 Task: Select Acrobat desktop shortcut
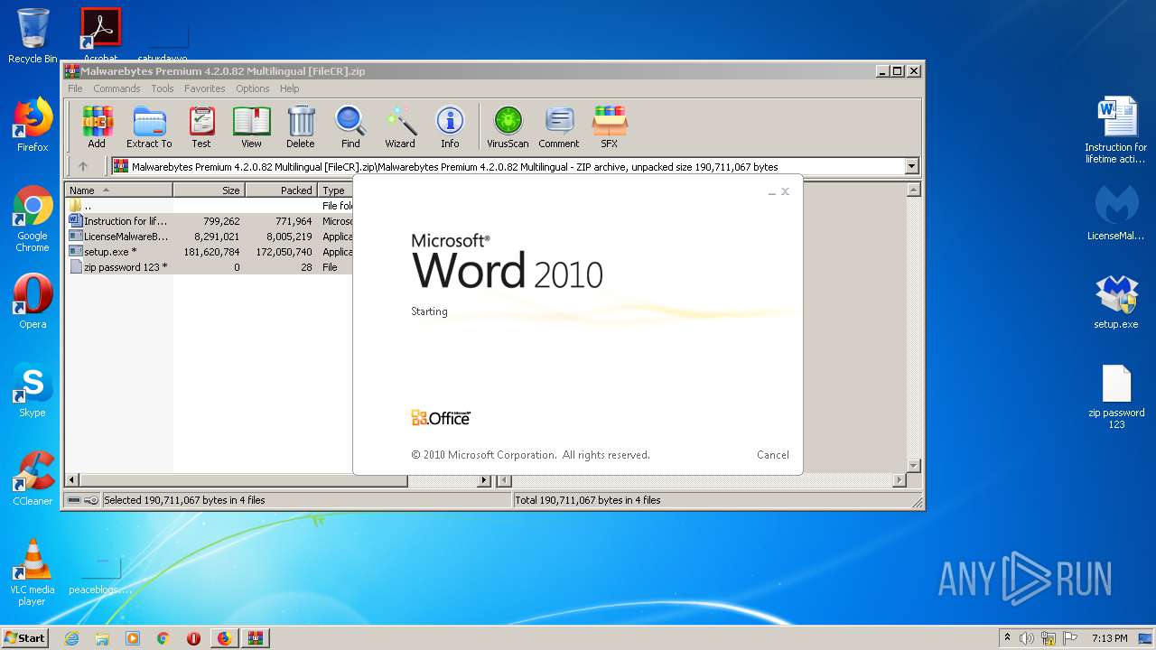pyautogui.click(x=100, y=34)
